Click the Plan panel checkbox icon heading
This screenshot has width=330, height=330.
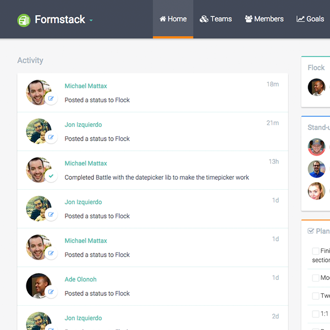311,231
